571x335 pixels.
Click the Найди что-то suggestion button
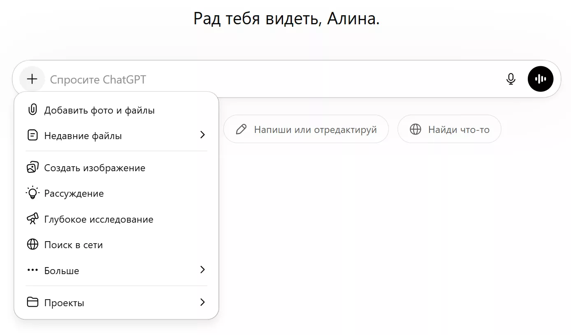pos(449,129)
